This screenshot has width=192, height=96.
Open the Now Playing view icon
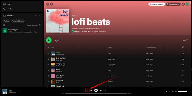click(x=167, y=91)
